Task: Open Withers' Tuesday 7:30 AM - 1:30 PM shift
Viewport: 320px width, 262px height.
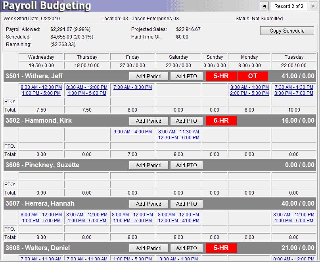Action: point(293,87)
